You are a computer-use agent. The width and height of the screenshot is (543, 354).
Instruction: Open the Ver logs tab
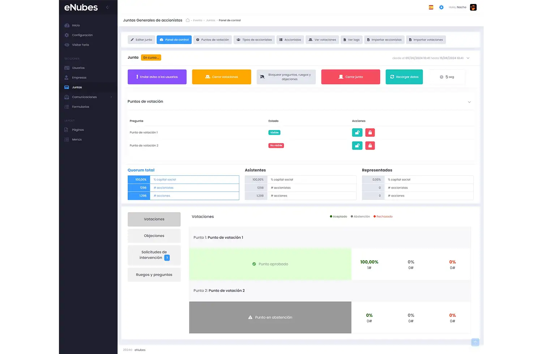(351, 40)
